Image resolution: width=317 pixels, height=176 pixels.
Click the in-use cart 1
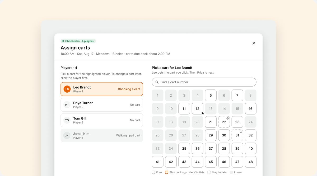(157, 96)
